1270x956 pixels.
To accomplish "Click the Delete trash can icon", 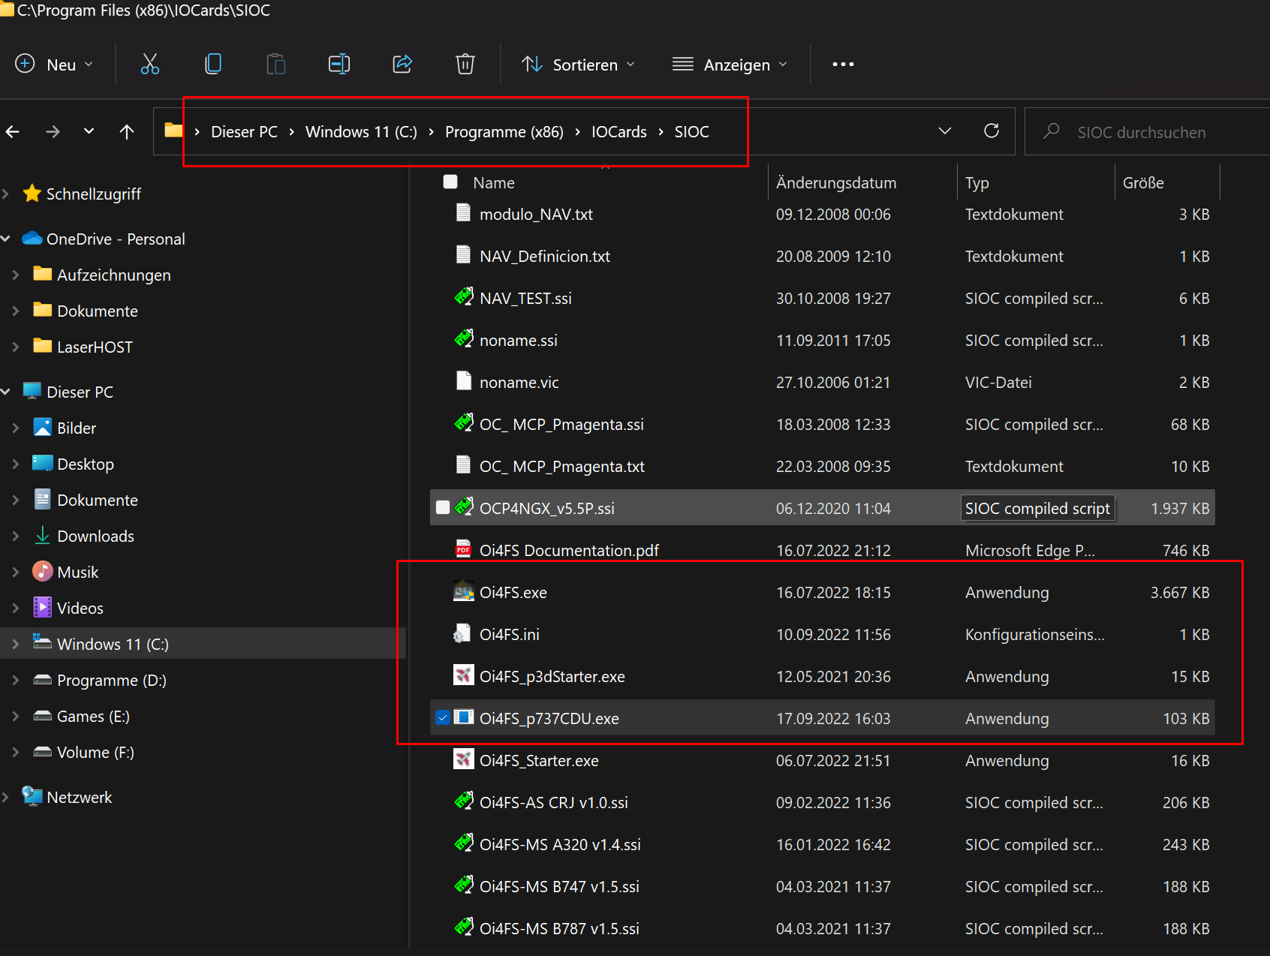I will tap(465, 65).
